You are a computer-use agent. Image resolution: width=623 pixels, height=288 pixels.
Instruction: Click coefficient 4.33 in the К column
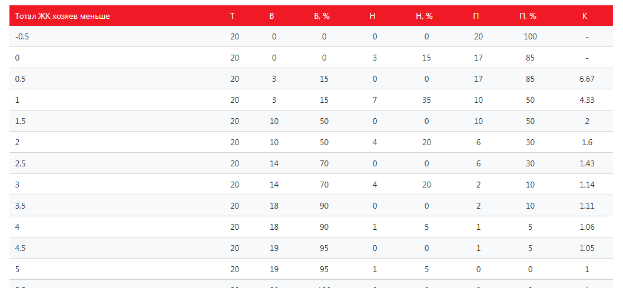[x=587, y=100]
